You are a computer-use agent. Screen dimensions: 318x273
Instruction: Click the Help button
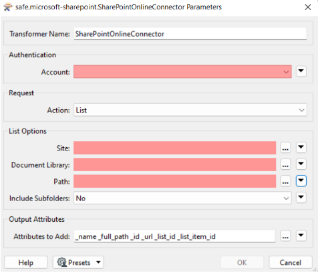(x=26, y=262)
